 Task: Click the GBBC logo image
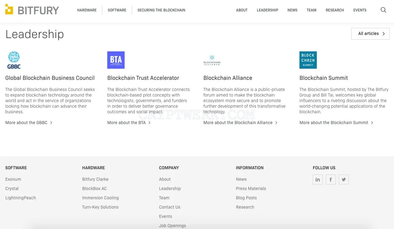tap(14, 60)
